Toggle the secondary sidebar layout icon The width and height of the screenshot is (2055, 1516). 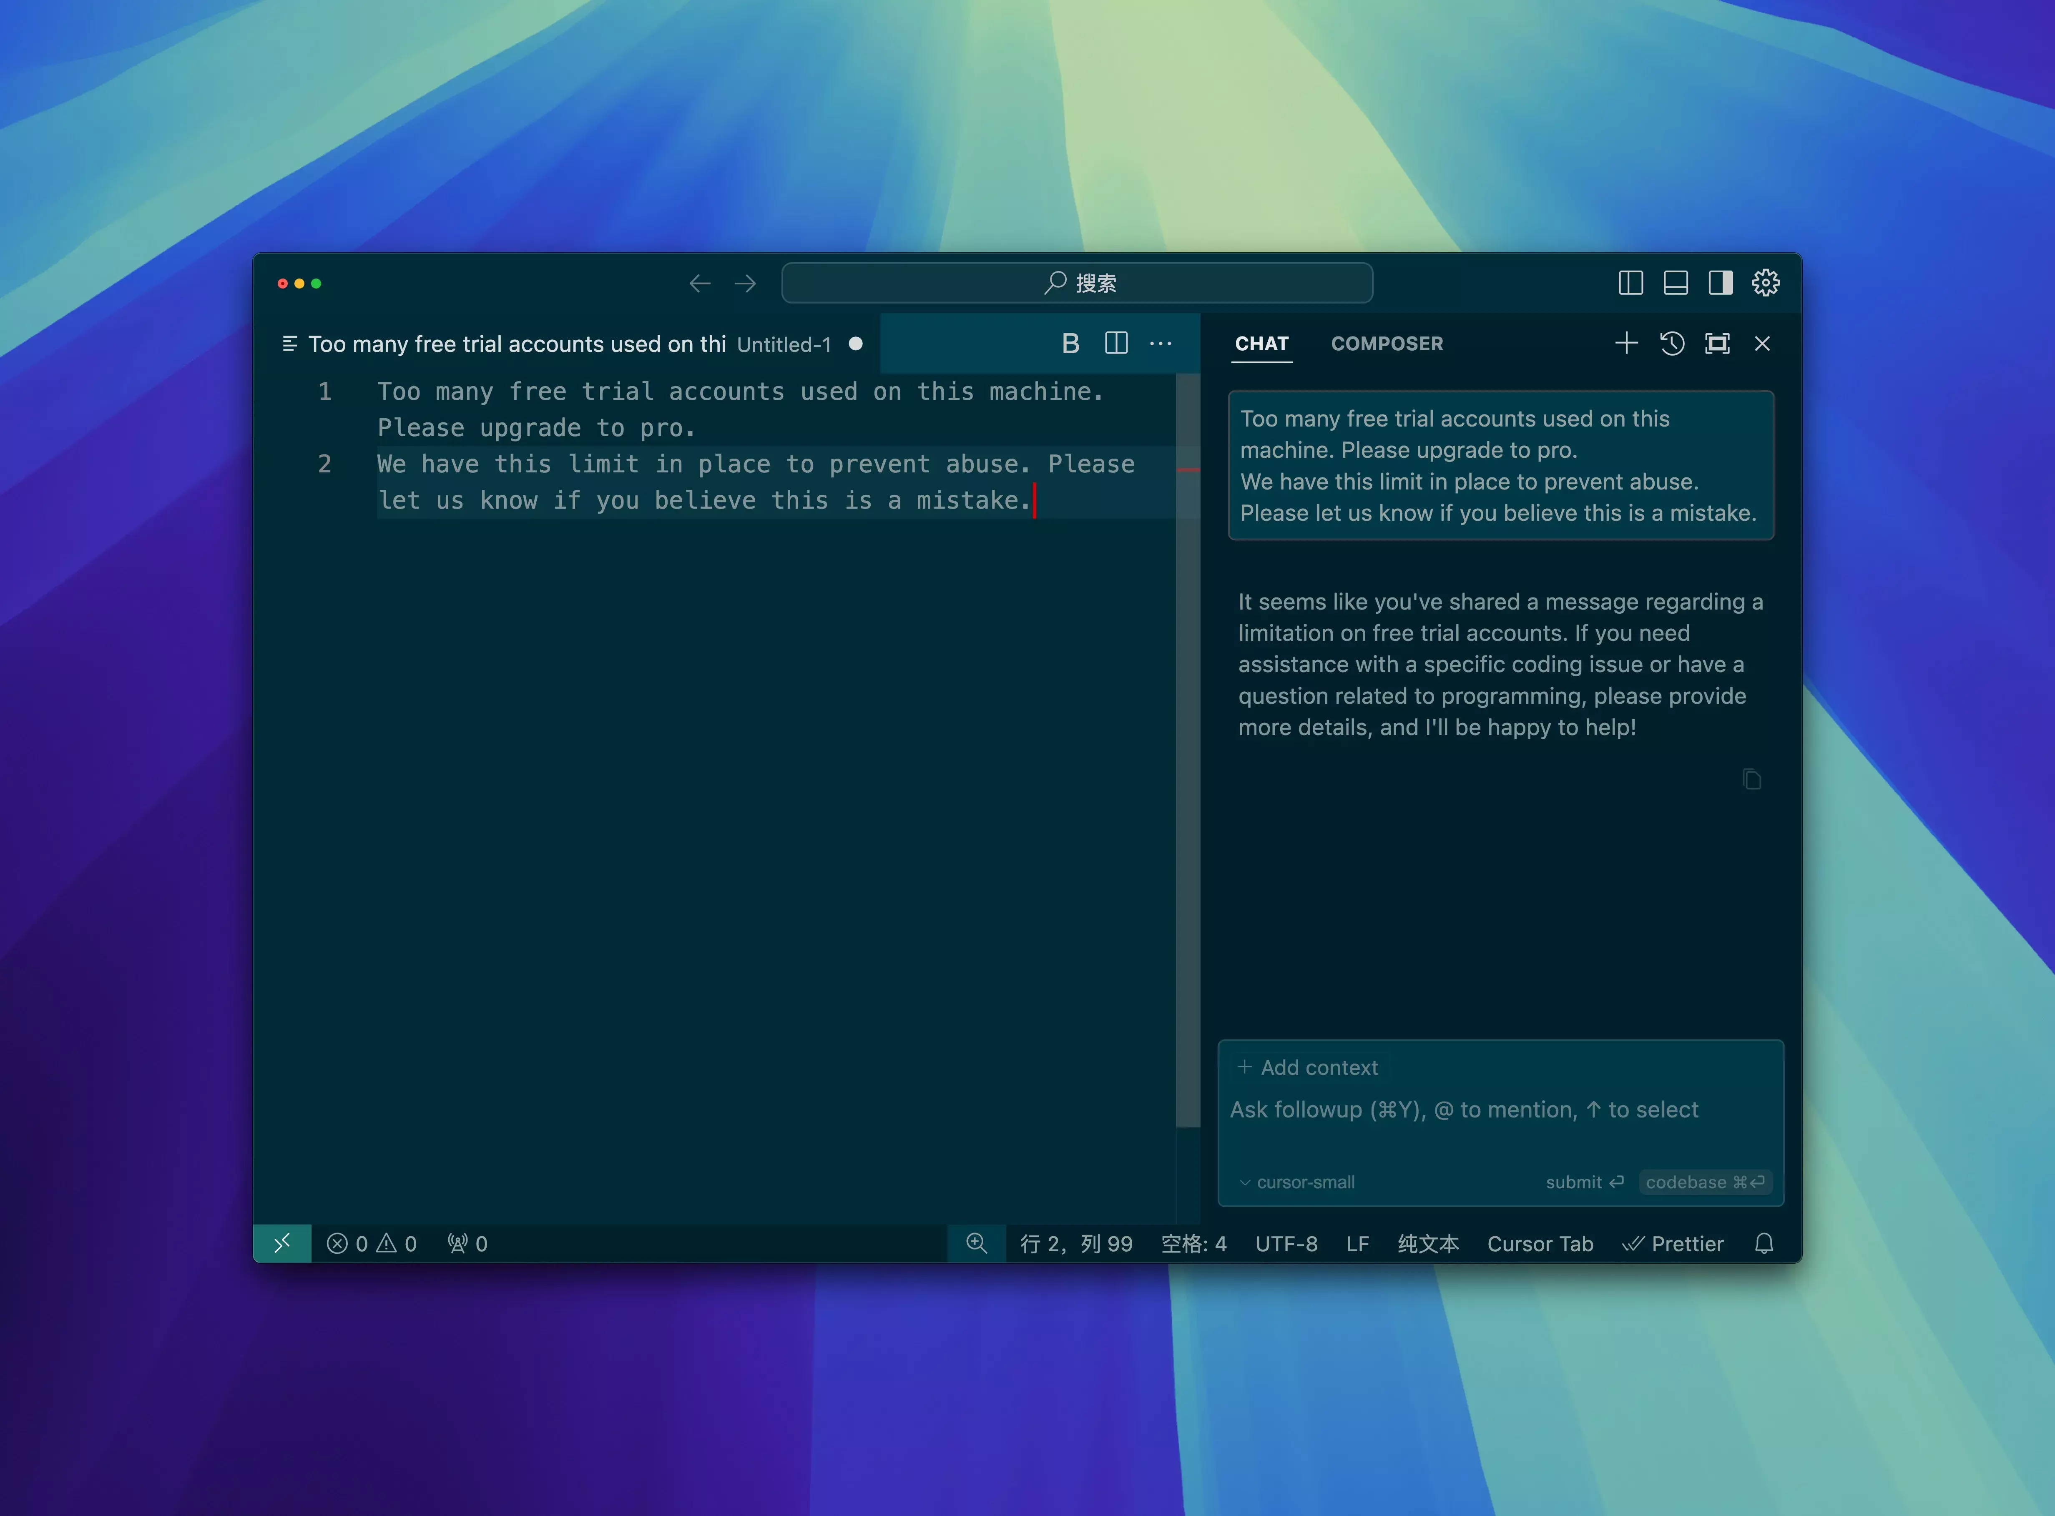tap(1720, 283)
